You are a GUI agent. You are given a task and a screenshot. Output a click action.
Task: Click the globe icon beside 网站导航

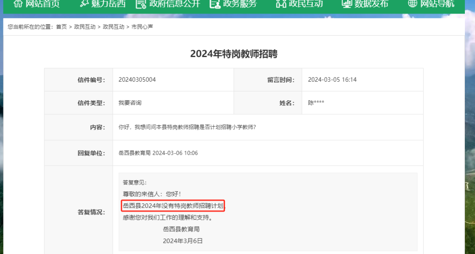tap(413, 3)
